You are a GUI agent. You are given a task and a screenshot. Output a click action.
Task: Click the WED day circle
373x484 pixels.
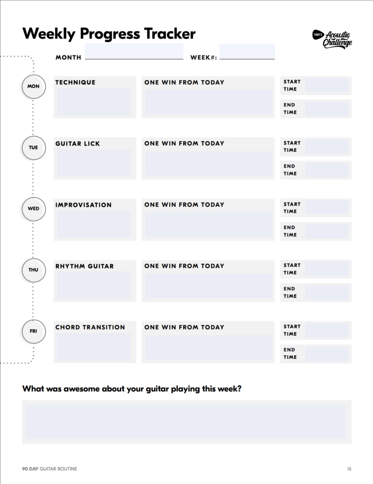coord(33,209)
